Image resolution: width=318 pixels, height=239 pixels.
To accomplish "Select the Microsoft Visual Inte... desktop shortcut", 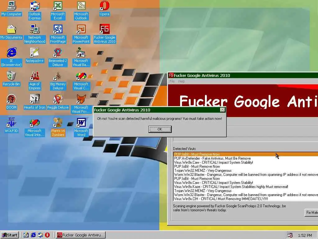I will click(35, 127).
